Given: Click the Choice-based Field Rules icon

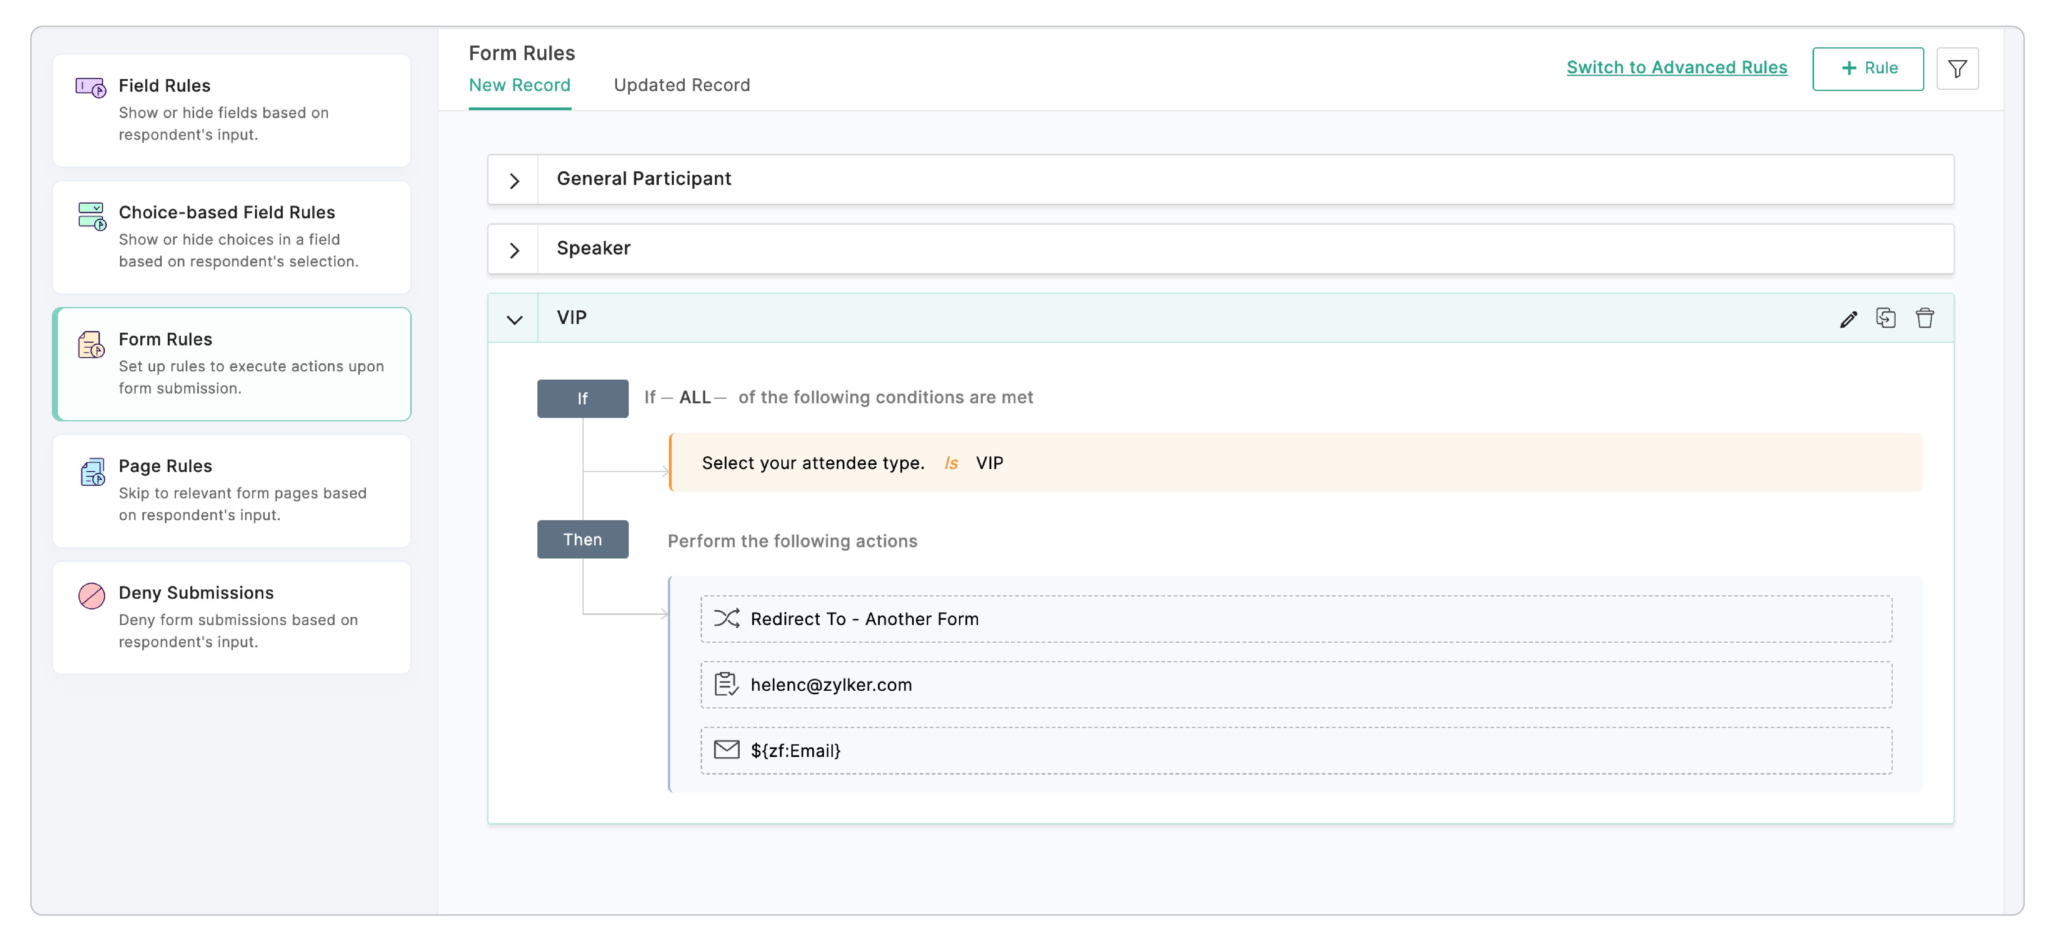Looking at the screenshot, I should pos(92,215).
